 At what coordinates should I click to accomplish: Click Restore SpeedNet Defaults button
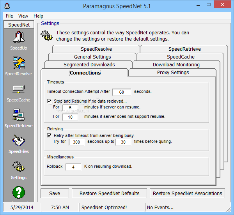tap(109, 194)
